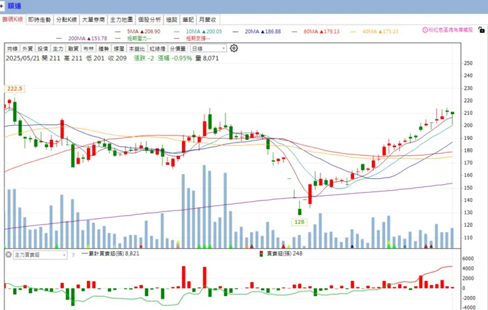Click the 分價量 button

pyautogui.click(x=178, y=49)
